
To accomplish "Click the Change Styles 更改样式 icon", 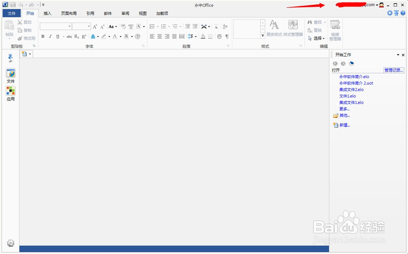I will tap(274, 25).
